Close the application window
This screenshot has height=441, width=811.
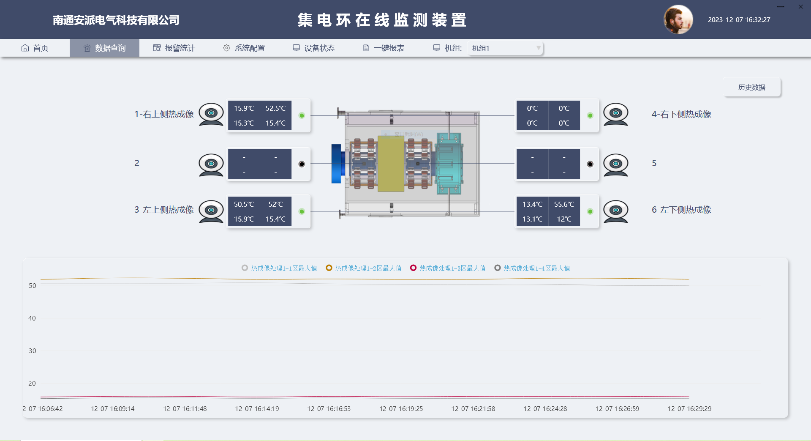(801, 7)
